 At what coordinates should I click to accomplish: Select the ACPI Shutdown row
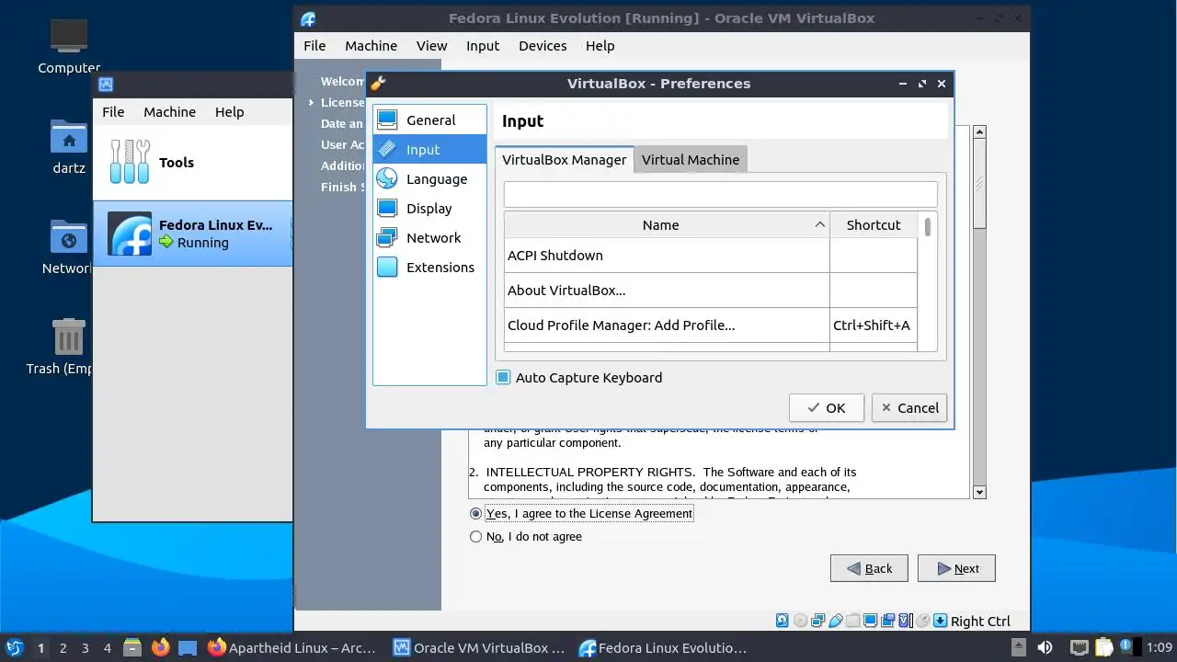point(711,255)
